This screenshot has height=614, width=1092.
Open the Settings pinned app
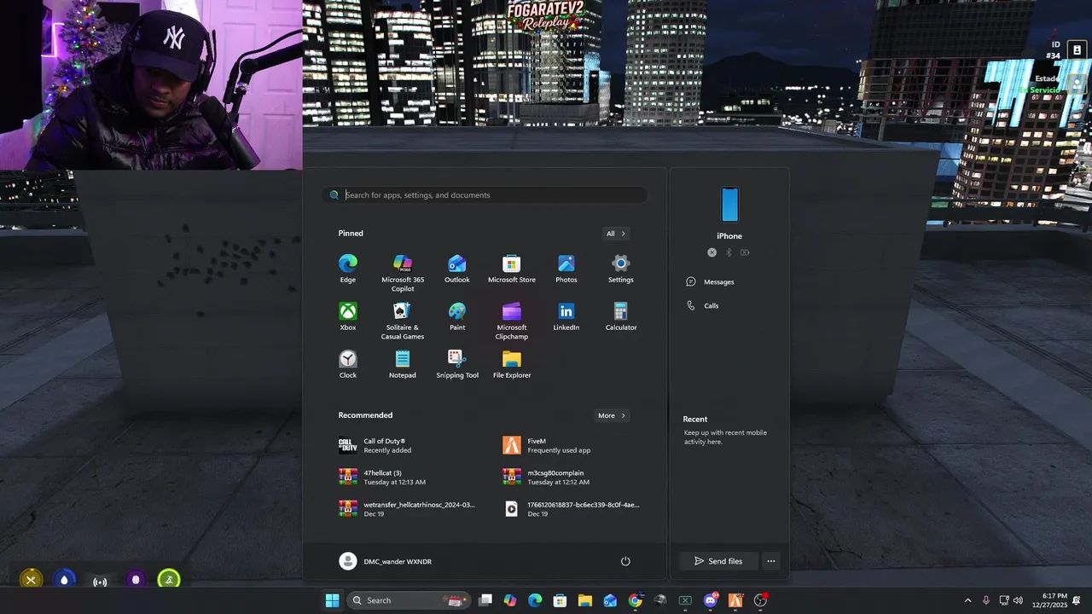click(621, 269)
